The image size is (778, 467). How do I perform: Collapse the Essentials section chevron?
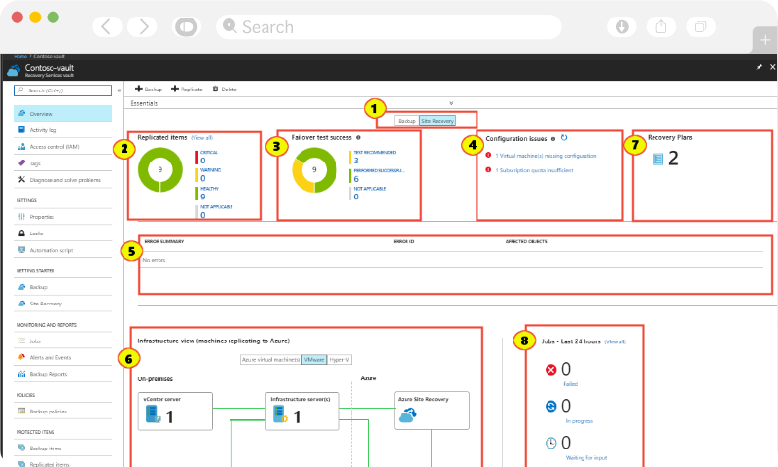(x=451, y=102)
